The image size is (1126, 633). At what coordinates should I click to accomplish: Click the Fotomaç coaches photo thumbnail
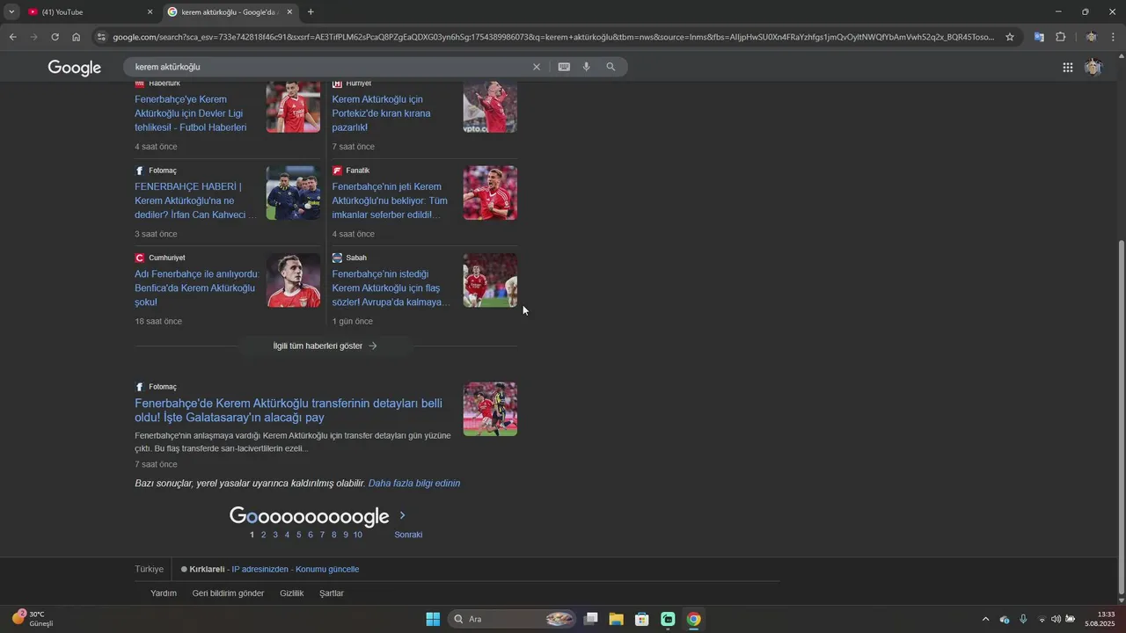pos(293,193)
